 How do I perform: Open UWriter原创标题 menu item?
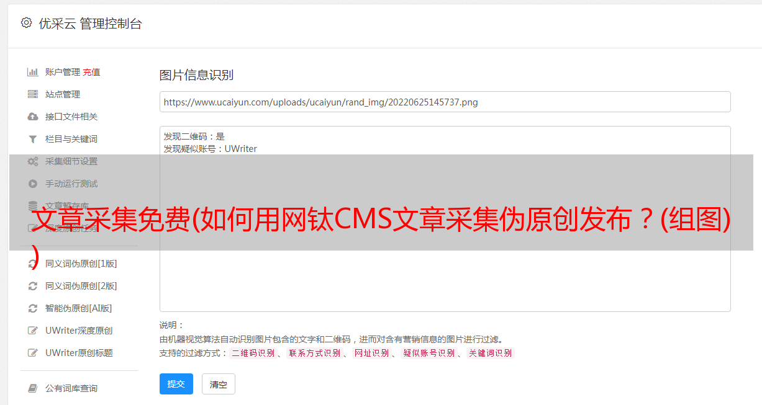click(x=79, y=353)
